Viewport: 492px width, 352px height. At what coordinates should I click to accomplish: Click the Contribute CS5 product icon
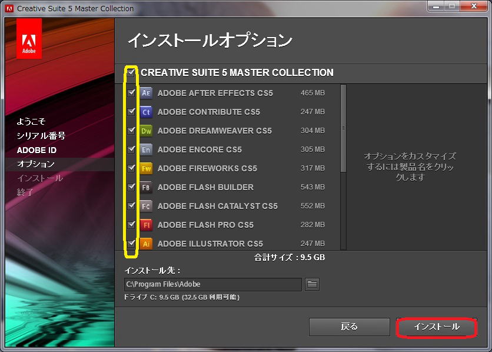point(146,112)
